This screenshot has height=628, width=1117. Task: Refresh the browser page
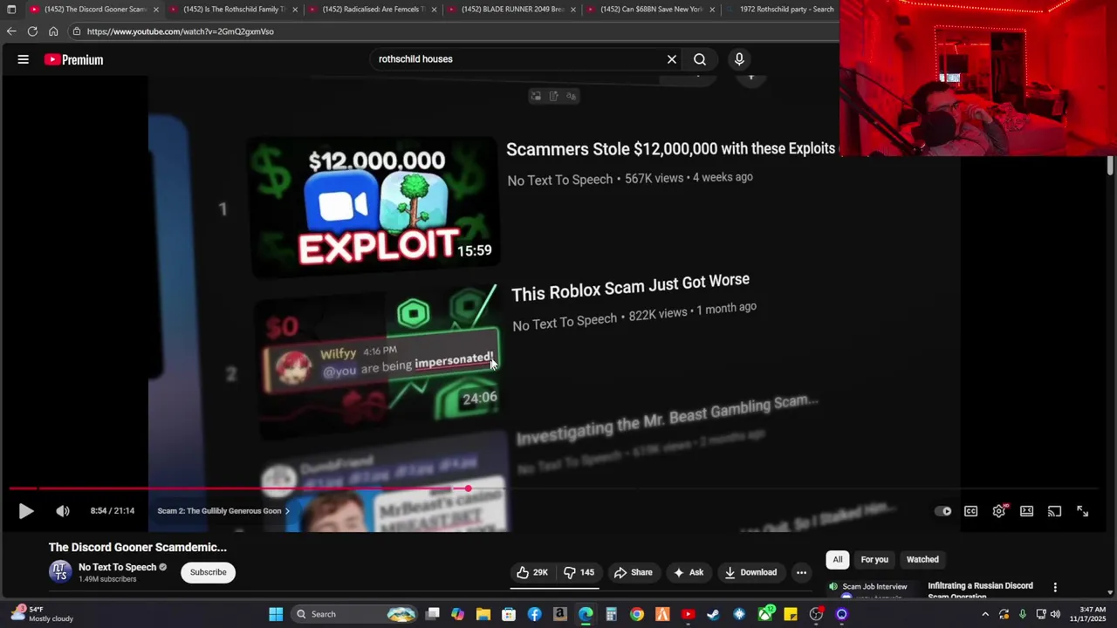pyautogui.click(x=32, y=31)
